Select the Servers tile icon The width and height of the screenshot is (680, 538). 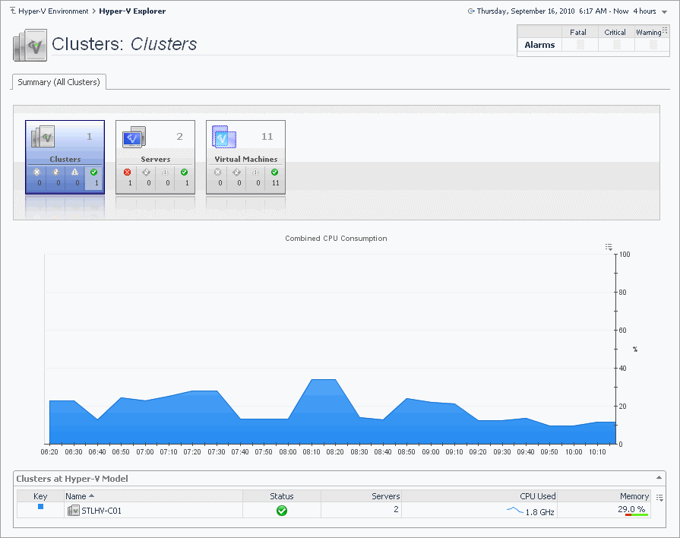click(x=134, y=137)
